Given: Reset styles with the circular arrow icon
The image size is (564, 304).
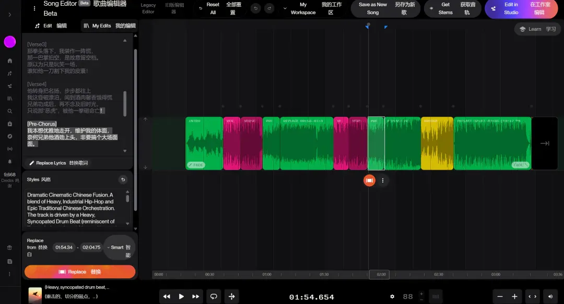Looking at the screenshot, I should 123,179.
